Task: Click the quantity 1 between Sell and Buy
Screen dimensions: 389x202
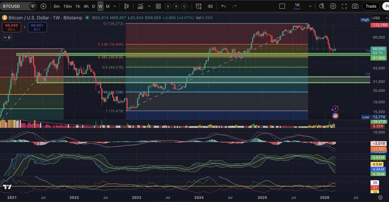Action: [x=24, y=27]
